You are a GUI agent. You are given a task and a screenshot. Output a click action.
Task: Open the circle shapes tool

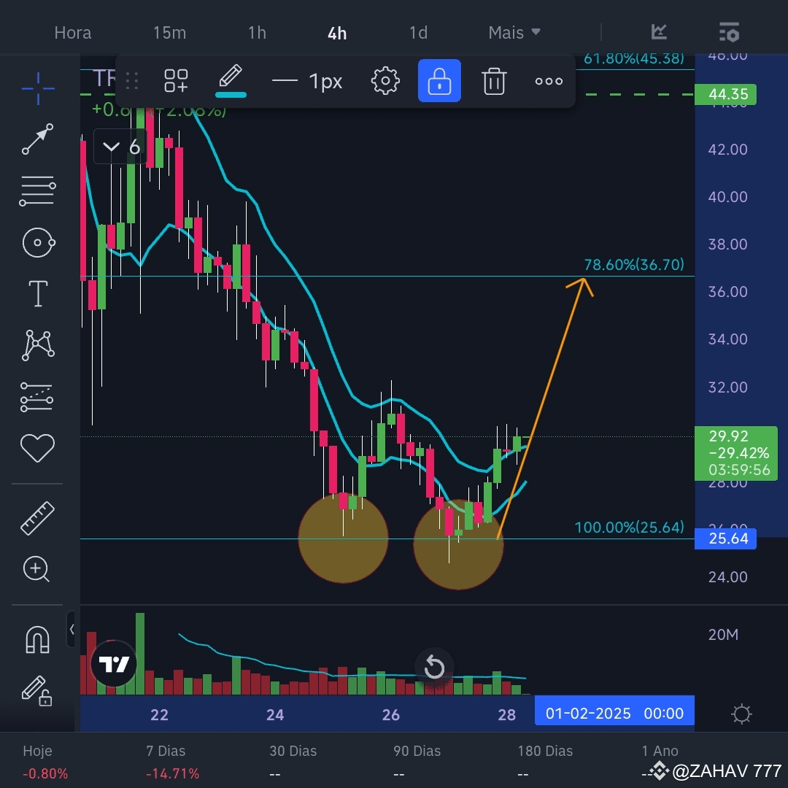coord(38,243)
